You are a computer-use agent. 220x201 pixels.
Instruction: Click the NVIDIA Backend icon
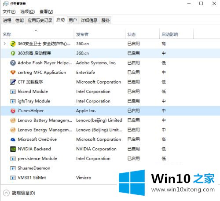point(13,149)
